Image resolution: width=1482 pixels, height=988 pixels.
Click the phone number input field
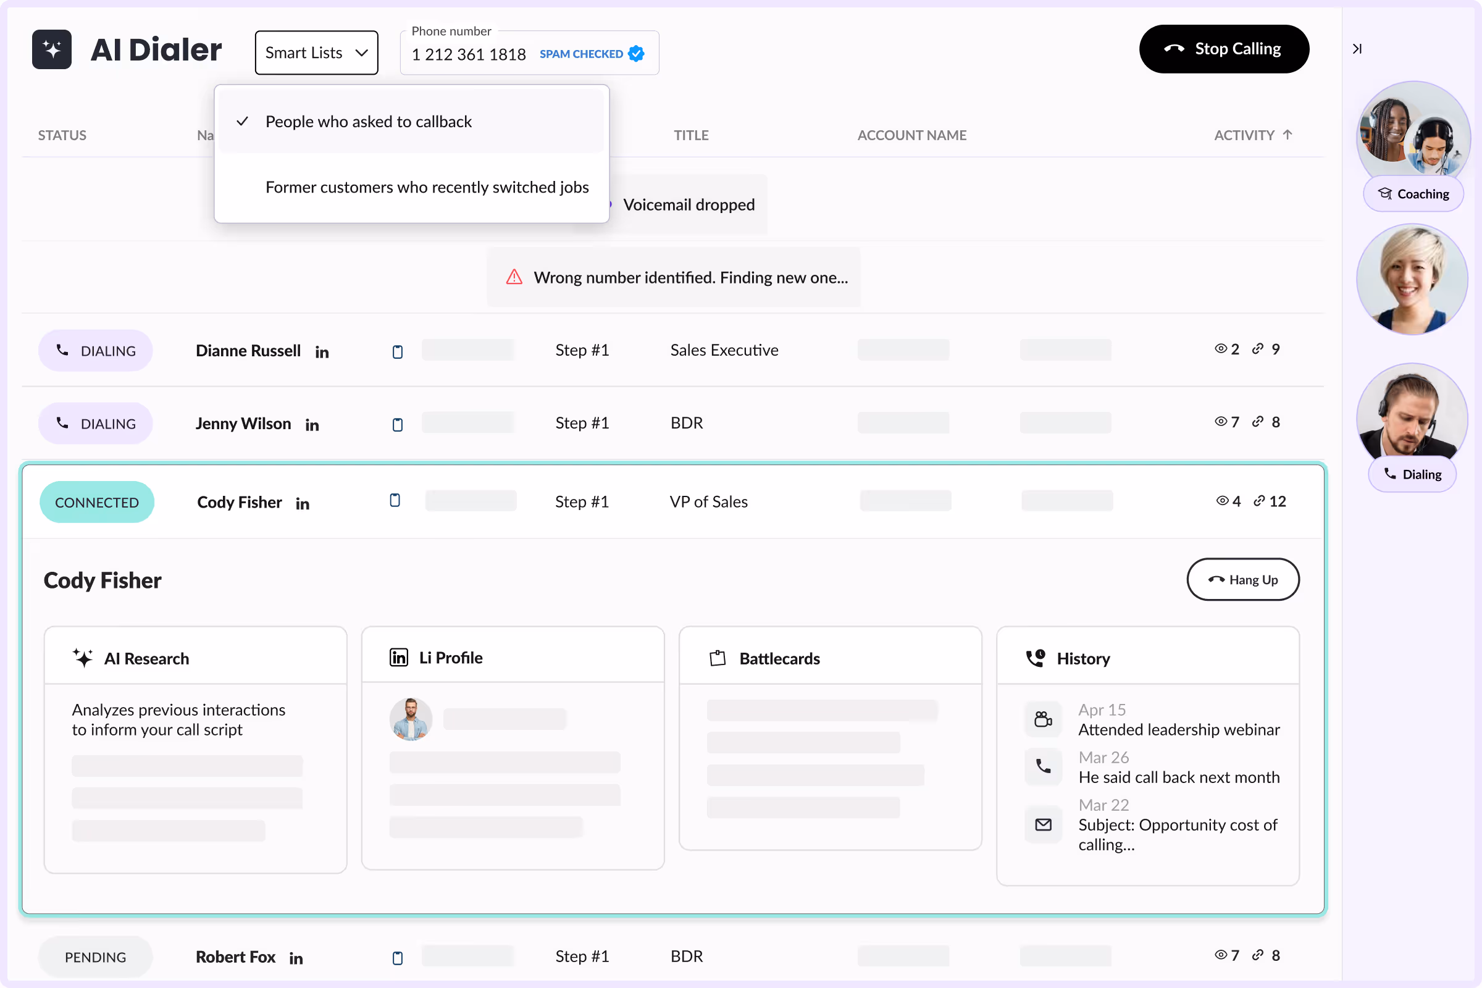(x=469, y=55)
